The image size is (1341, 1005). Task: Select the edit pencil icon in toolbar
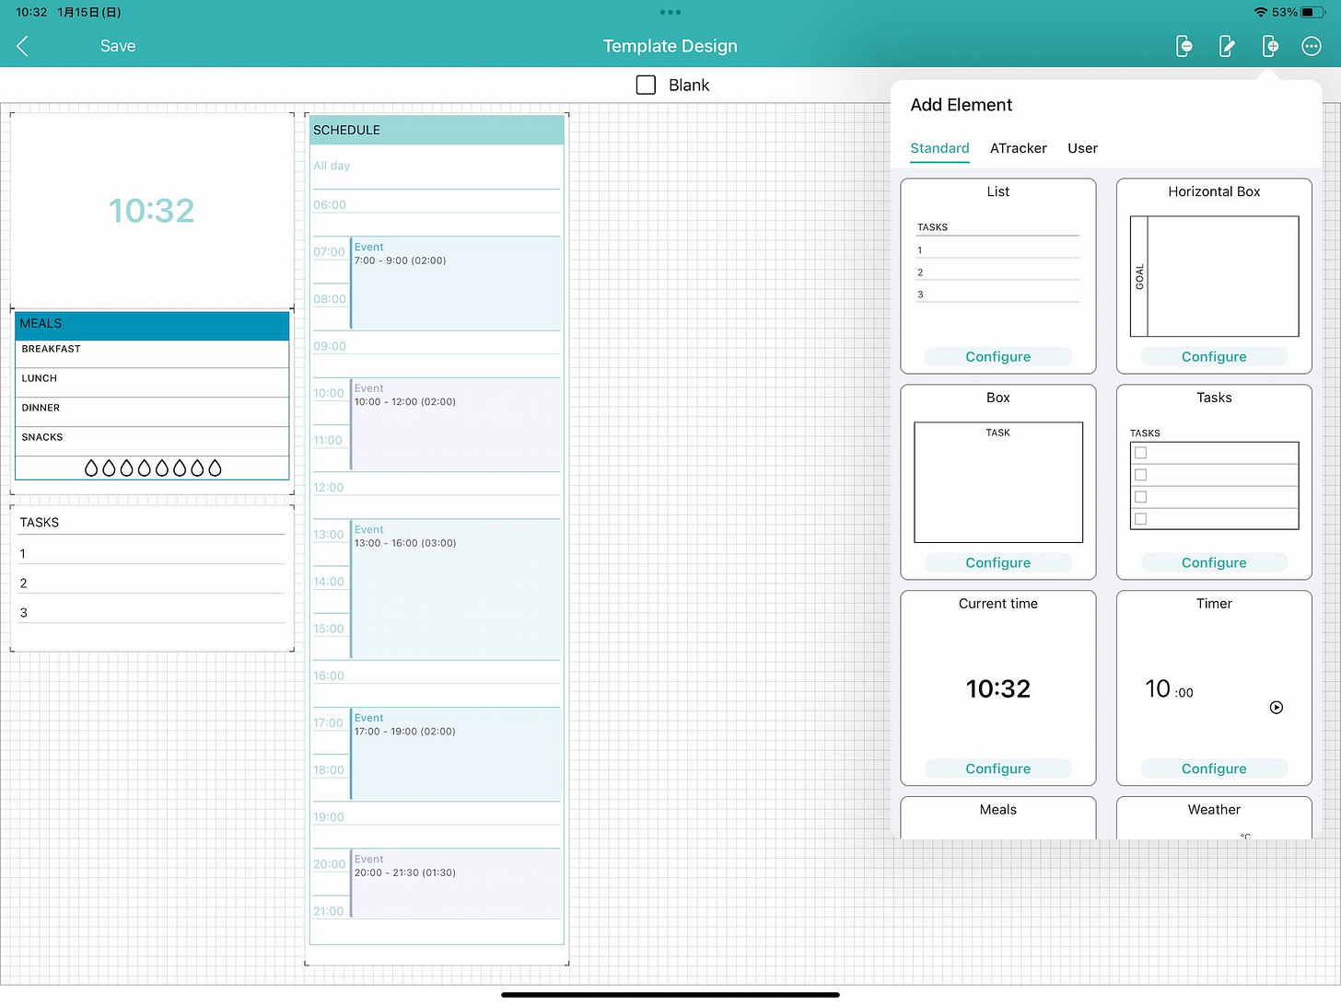coord(1226,45)
